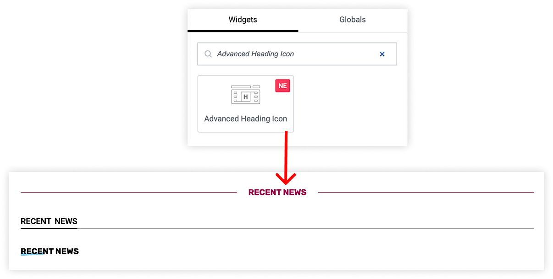Viewport: 553px width, 279px height.
Task: Click the Advanced Heading Icon widget label
Action: (246, 119)
